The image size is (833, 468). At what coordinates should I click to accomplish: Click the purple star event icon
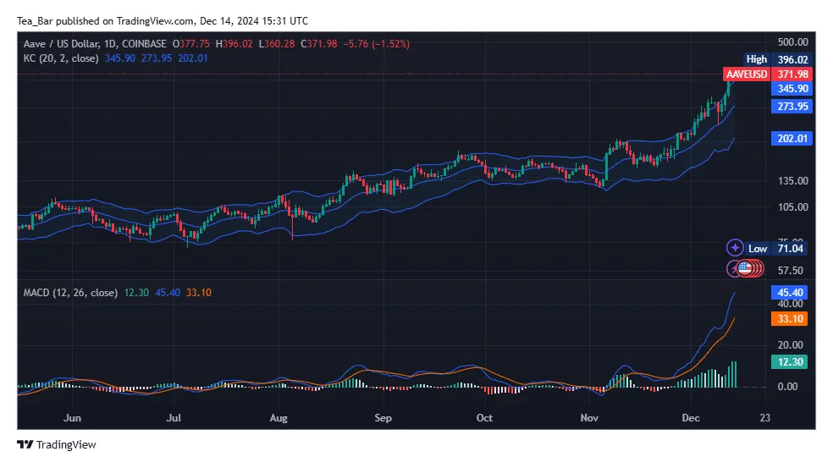pyautogui.click(x=734, y=248)
